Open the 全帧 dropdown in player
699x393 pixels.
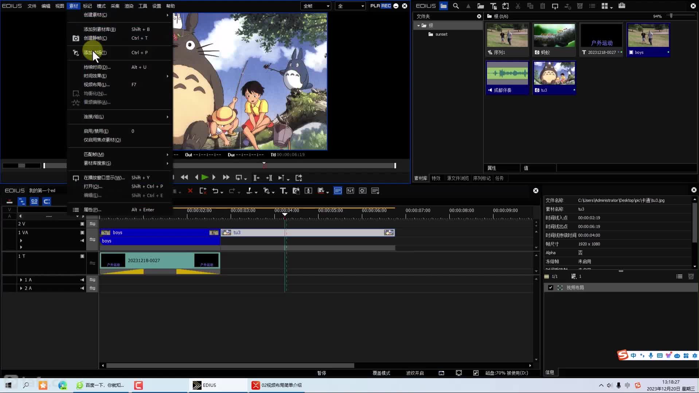point(316,6)
